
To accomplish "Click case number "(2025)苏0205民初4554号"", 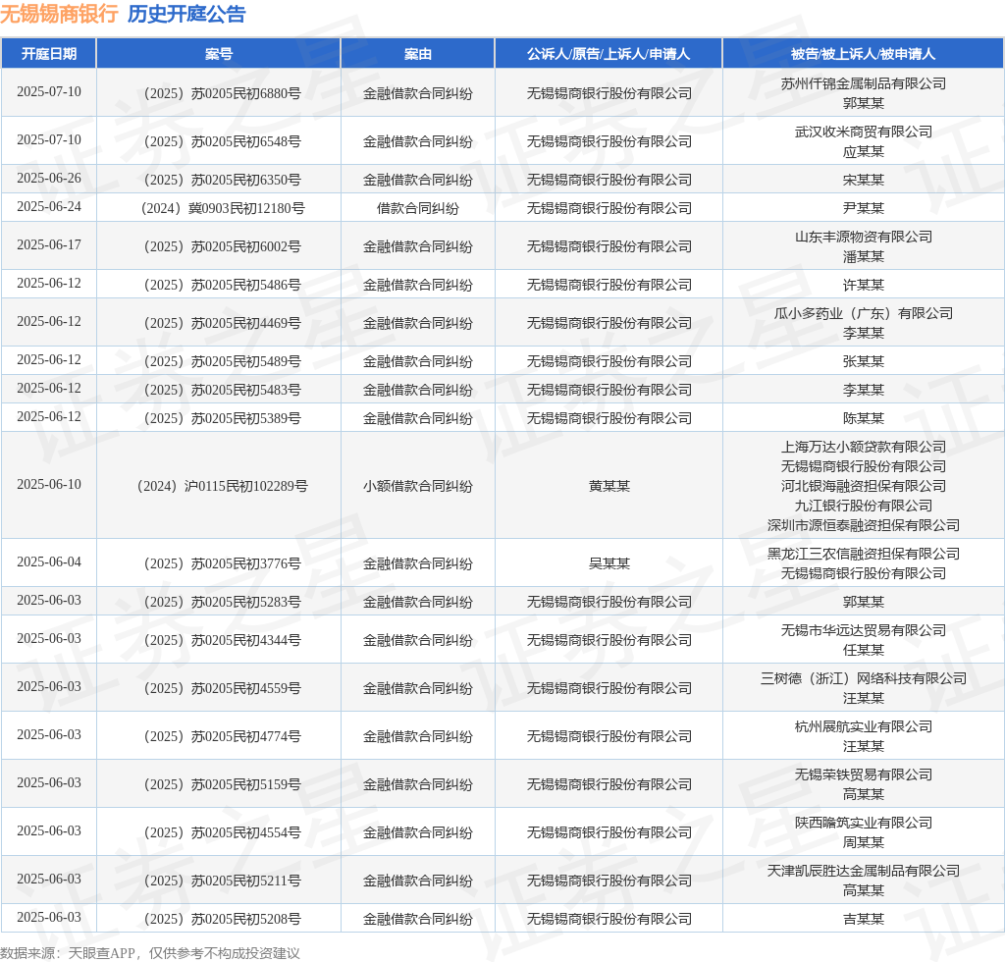I will (x=219, y=833).
